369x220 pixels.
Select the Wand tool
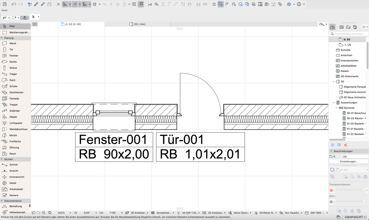[x=15, y=43]
